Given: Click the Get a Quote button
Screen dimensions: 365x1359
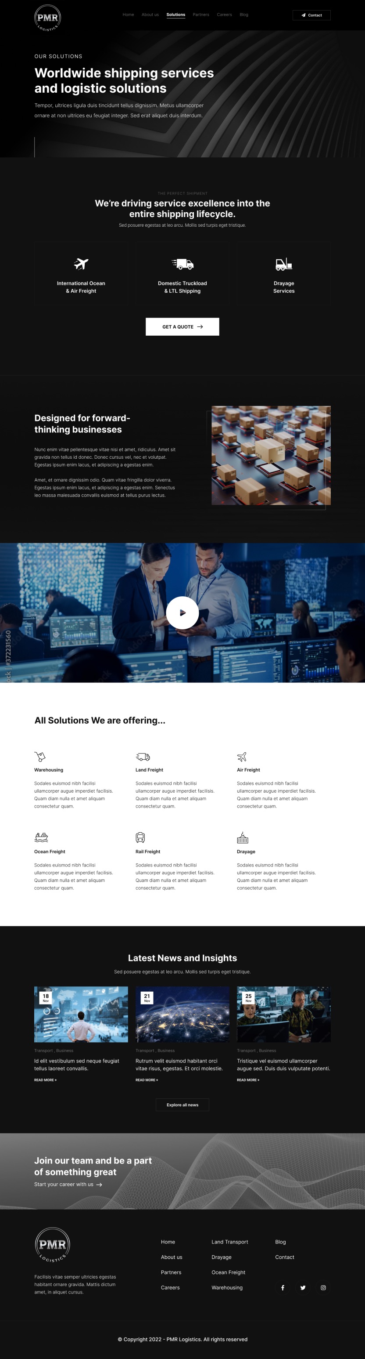Looking at the screenshot, I should click(182, 326).
